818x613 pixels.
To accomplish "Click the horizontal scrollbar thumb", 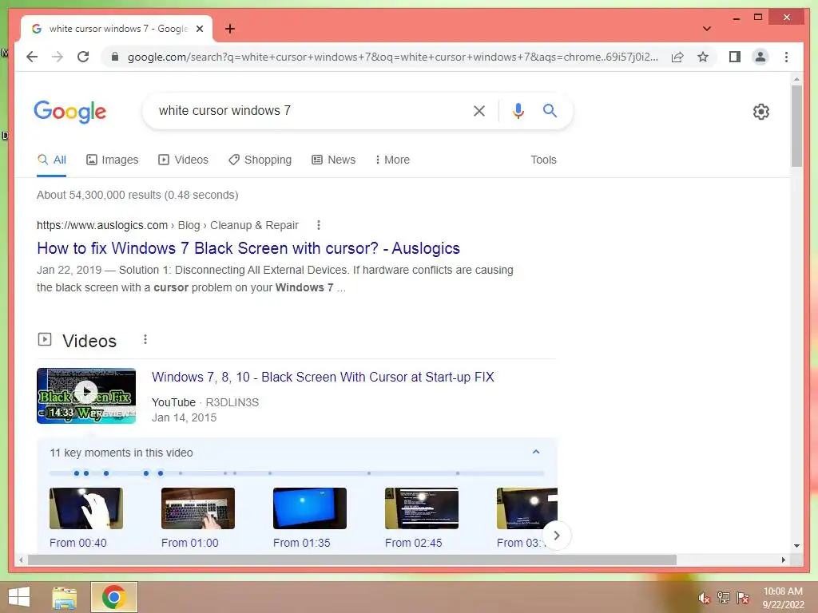I will point(352,560).
